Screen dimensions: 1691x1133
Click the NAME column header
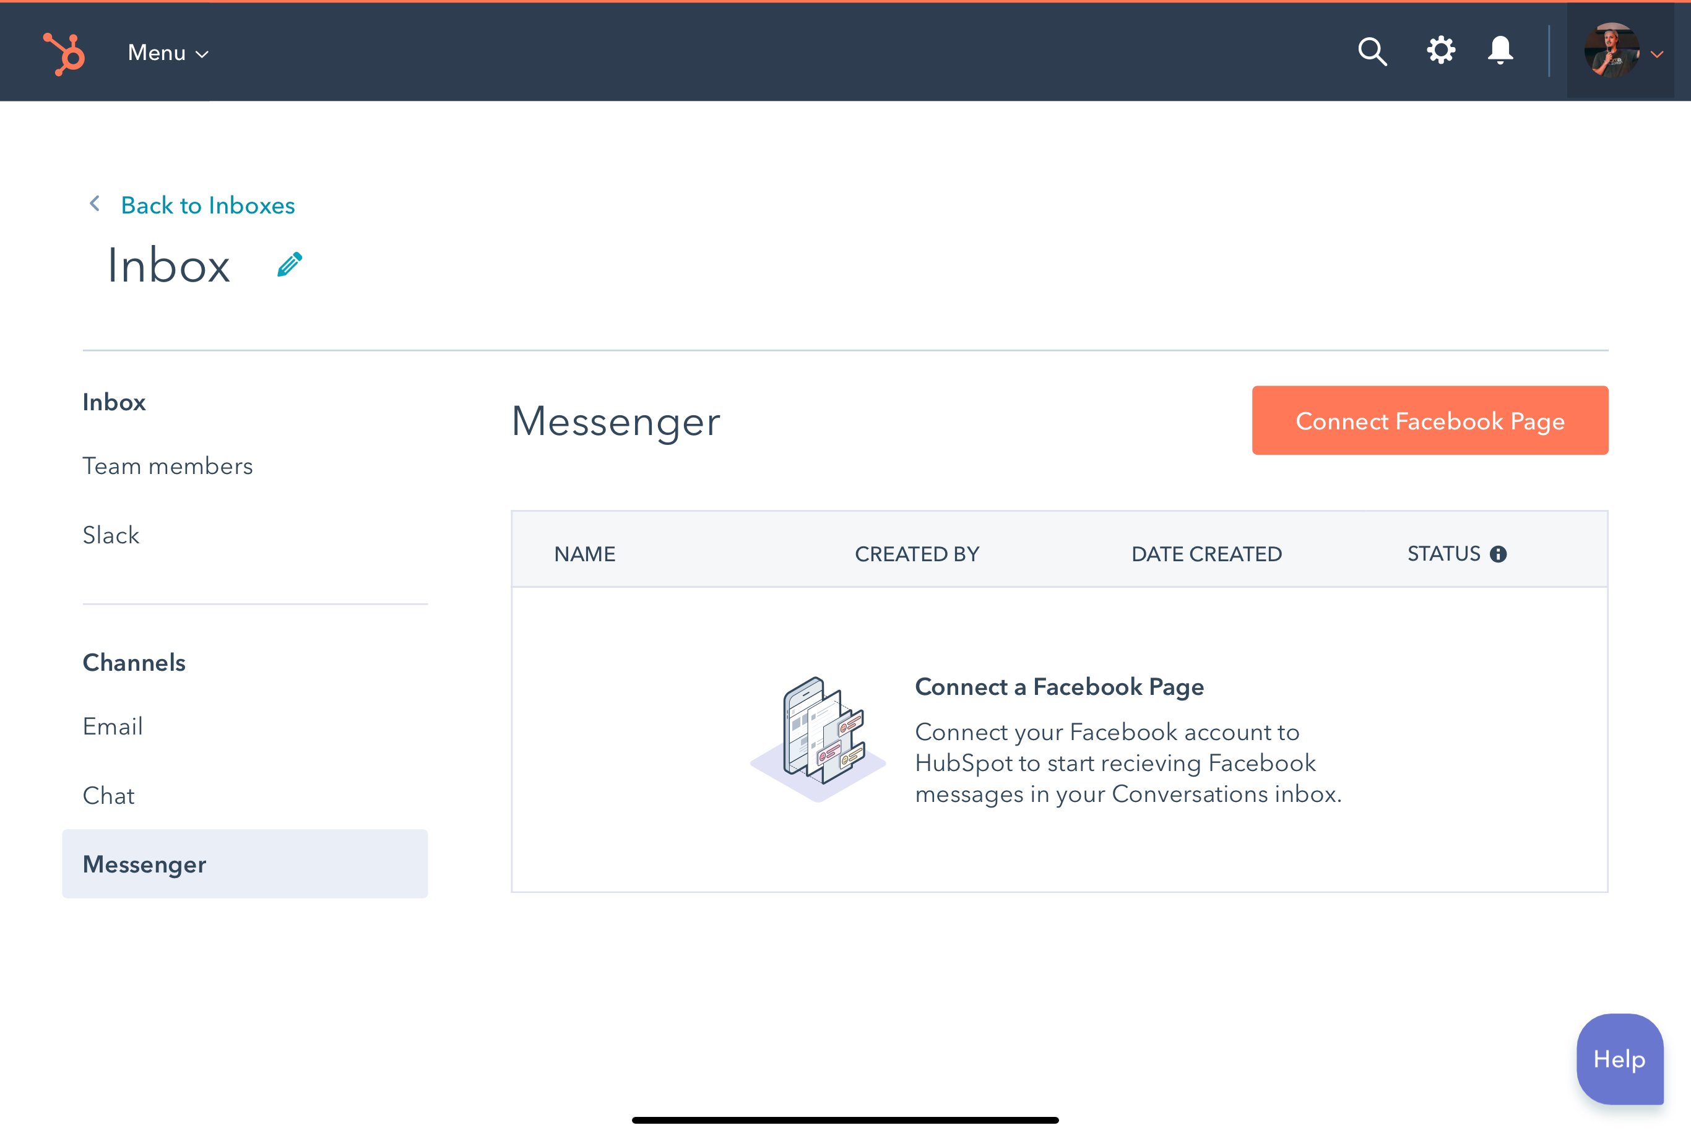click(x=585, y=554)
